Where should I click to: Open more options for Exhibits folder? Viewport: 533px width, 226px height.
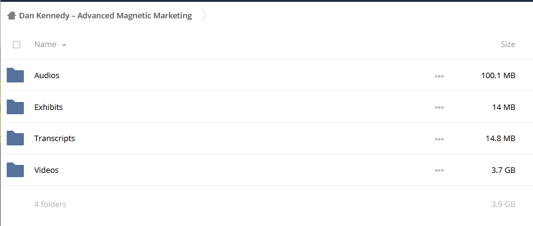click(x=439, y=108)
